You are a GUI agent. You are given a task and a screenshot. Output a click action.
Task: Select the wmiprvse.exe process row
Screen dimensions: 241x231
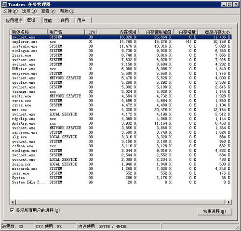121,74
